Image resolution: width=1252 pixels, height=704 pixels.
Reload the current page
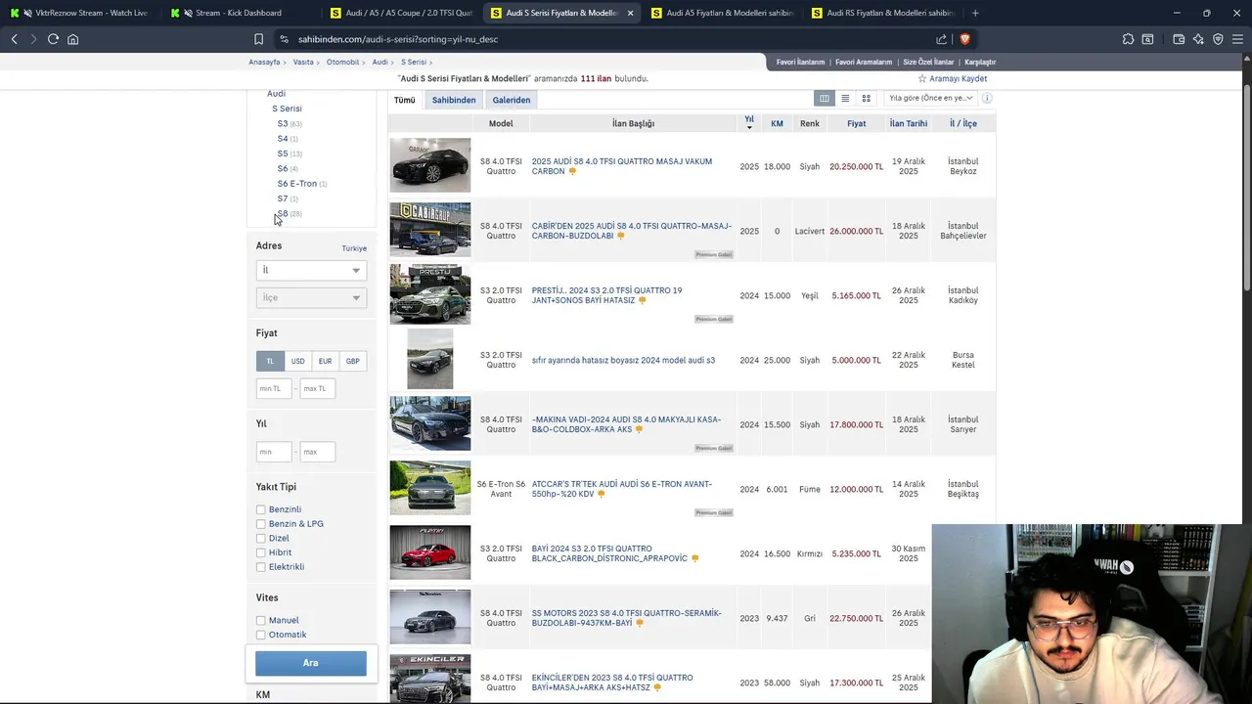53,39
